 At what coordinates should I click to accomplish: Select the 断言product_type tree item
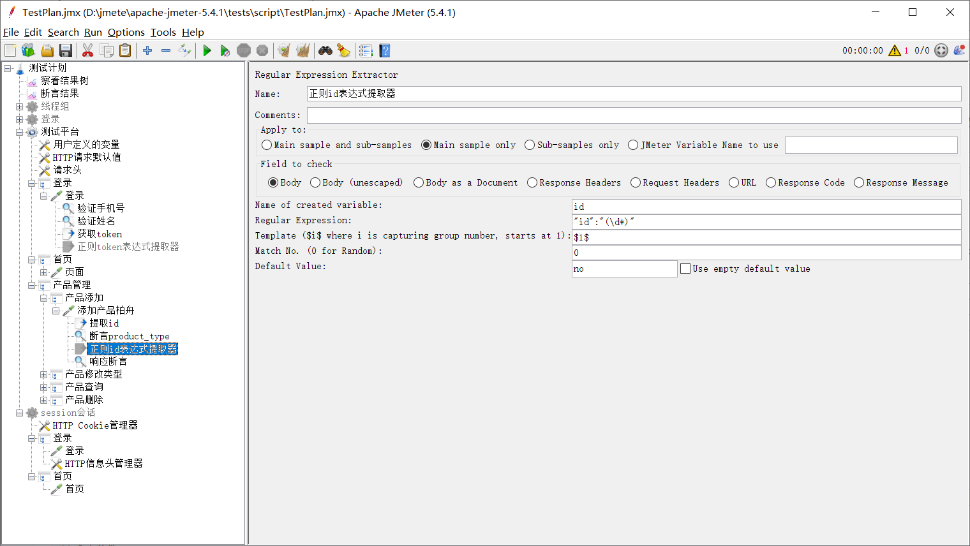[x=130, y=336]
